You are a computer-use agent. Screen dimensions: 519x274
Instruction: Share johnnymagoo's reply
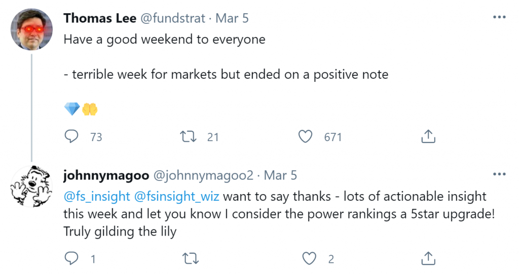[x=427, y=259]
